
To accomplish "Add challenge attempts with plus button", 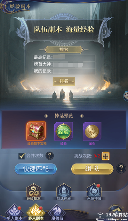I will pos(106,156).
